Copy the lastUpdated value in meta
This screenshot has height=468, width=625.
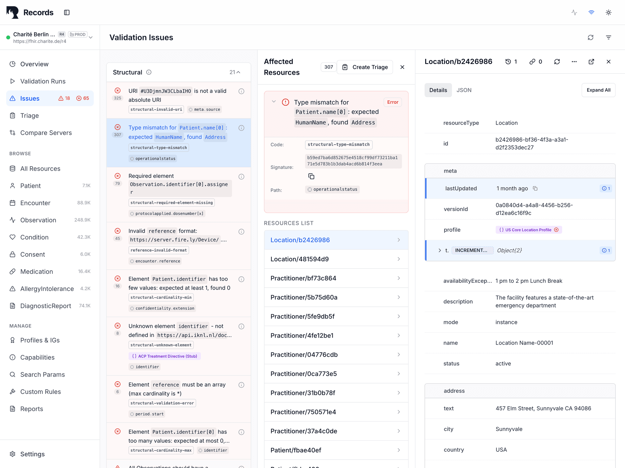pos(535,188)
